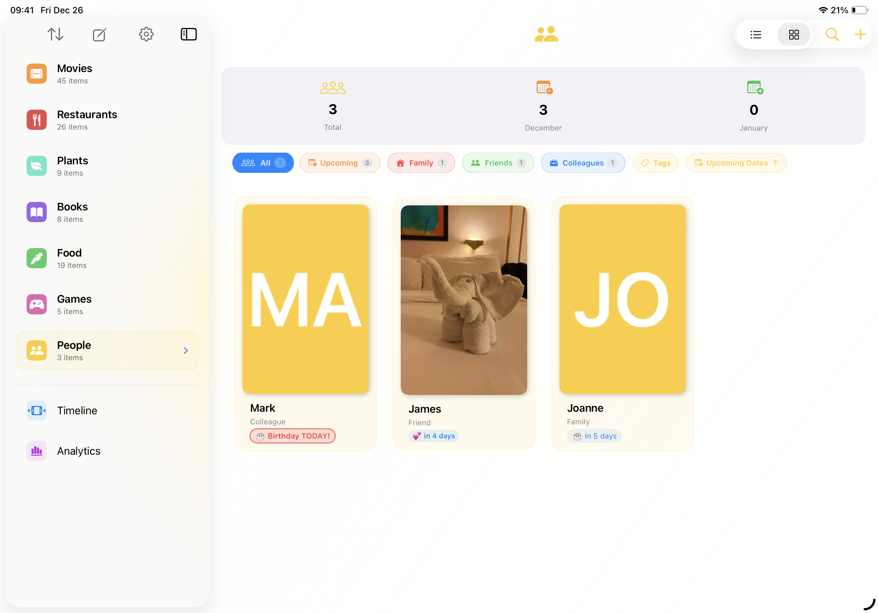
Task: Open Timeline in the sidebar
Action: pyautogui.click(x=77, y=410)
